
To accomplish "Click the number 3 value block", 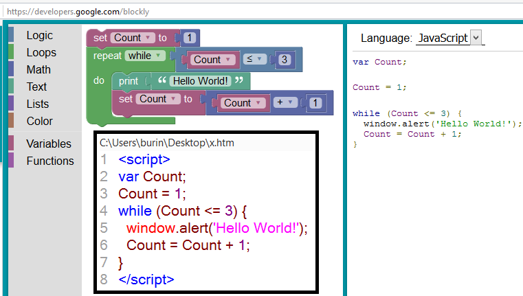I will 285,60.
